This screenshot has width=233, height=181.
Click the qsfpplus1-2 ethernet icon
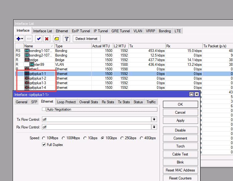coord(27,78)
